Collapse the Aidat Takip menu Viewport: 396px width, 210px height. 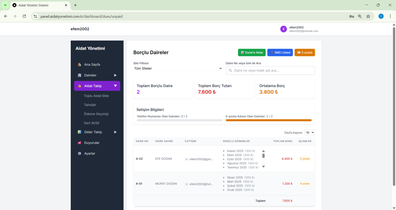[x=115, y=86]
